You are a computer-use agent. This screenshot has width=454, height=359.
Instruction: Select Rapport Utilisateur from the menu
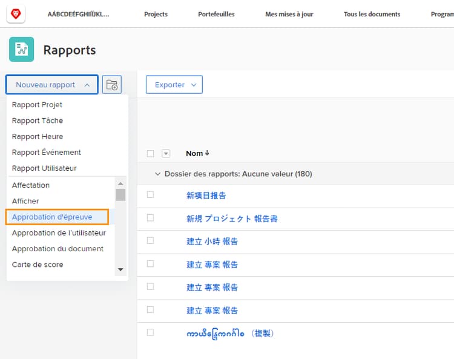click(44, 168)
